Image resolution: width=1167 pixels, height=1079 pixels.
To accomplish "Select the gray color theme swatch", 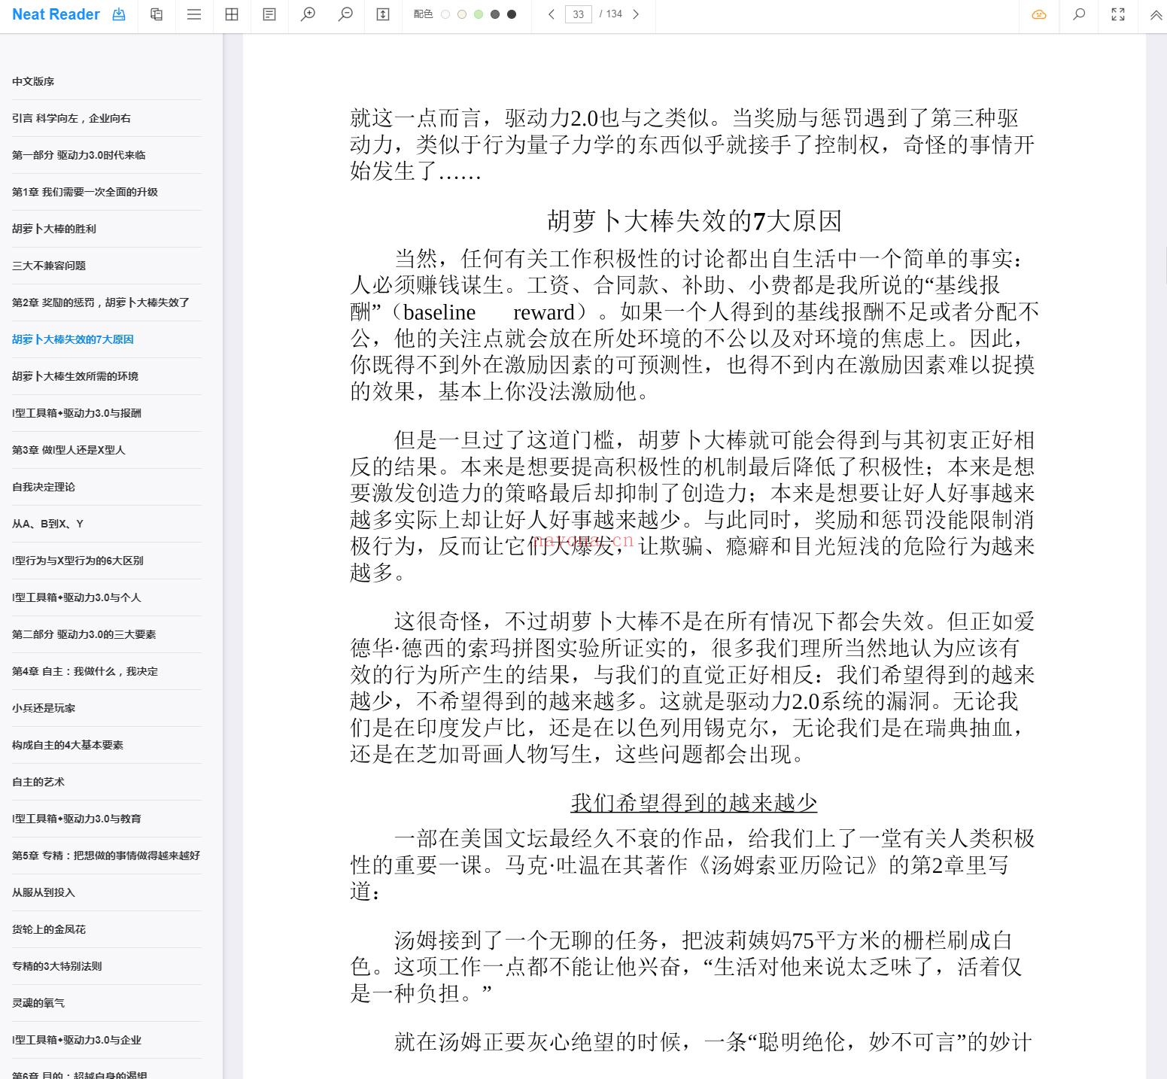I will click(x=495, y=14).
